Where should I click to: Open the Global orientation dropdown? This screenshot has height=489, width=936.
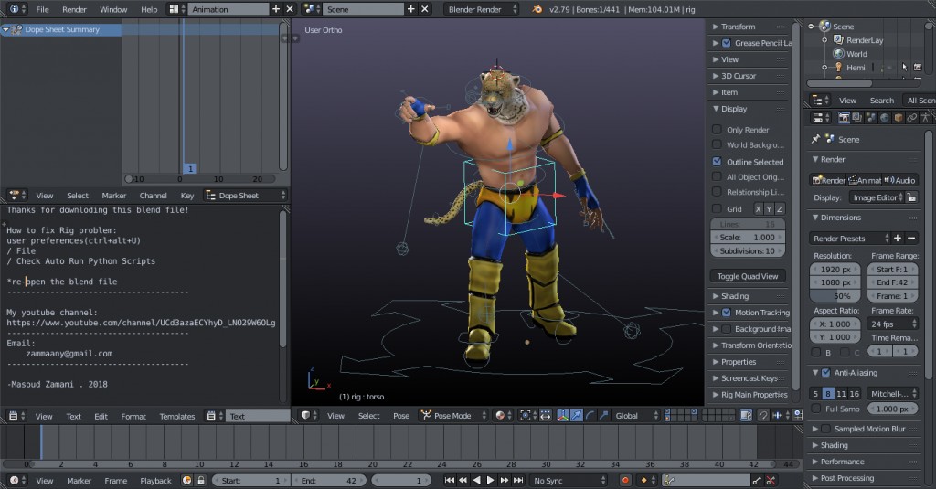point(636,416)
